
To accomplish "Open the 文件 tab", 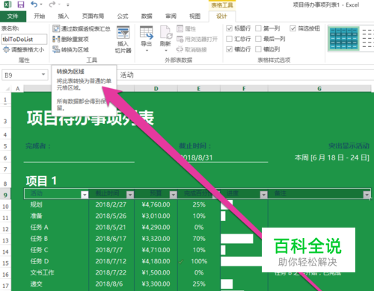I will [x=13, y=16].
